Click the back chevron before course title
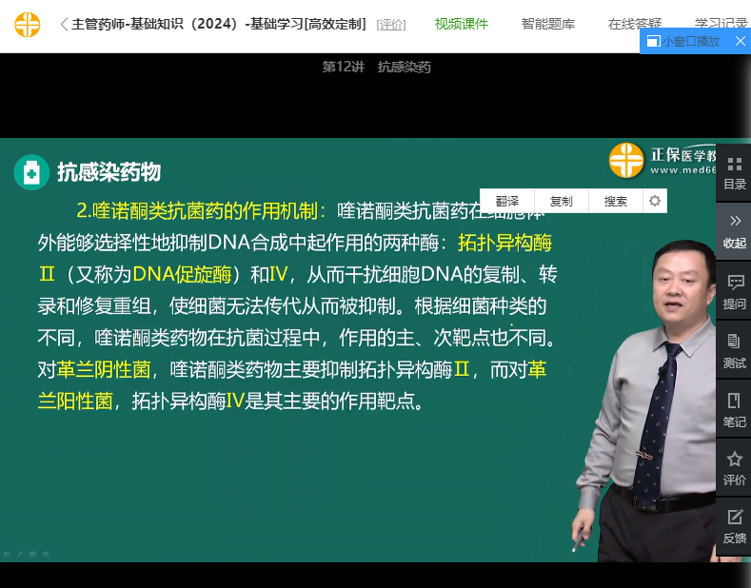Viewport: 751px width, 588px height. tap(63, 25)
